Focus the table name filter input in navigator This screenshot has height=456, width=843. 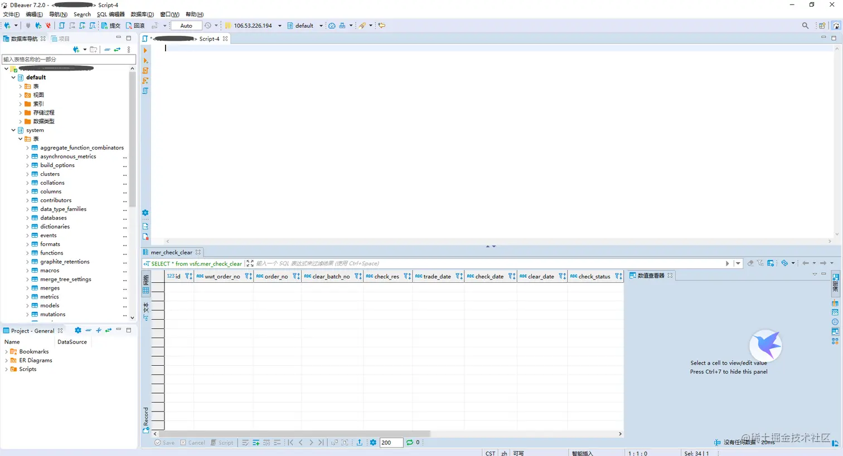pyautogui.click(x=69, y=59)
